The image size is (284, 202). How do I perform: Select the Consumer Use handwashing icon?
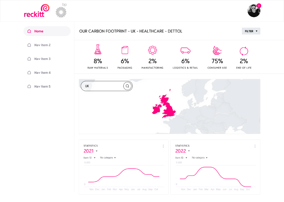pos(217,50)
